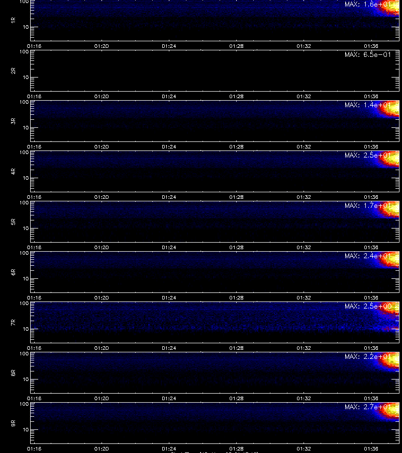Click the 8R panel axis label
Screen dimensions: 402x453
13,372
